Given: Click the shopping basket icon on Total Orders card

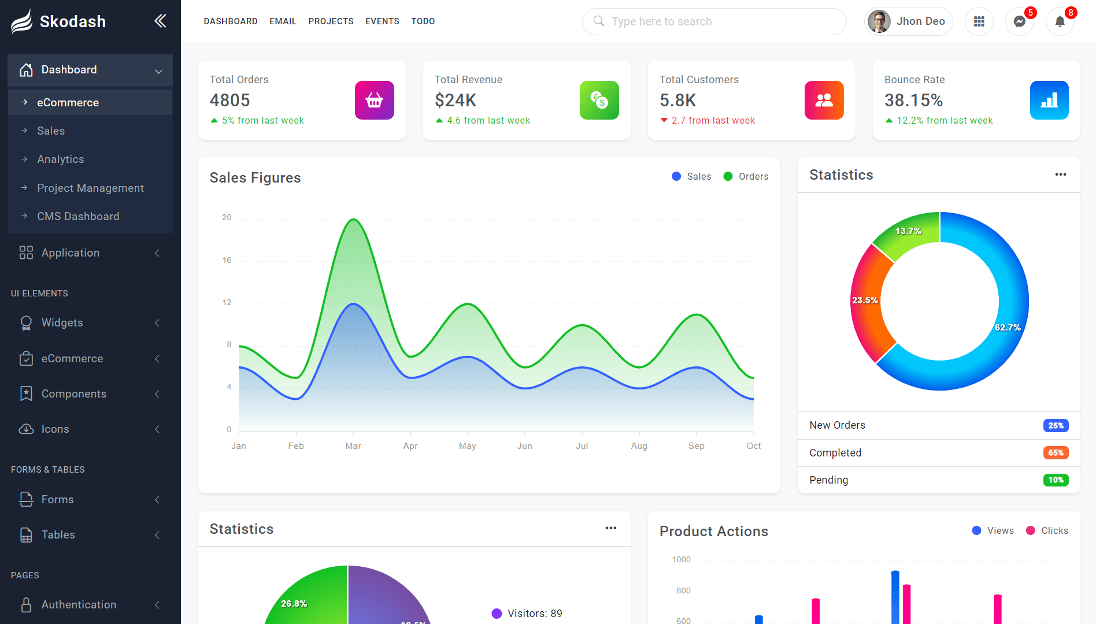Looking at the screenshot, I should [374, 100].
